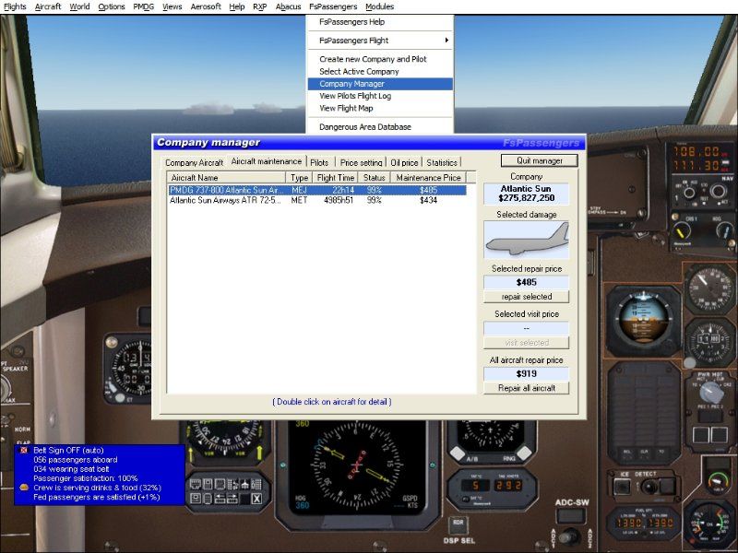
Task: Open the Aerosoft menu
Action: coord(206,6)
